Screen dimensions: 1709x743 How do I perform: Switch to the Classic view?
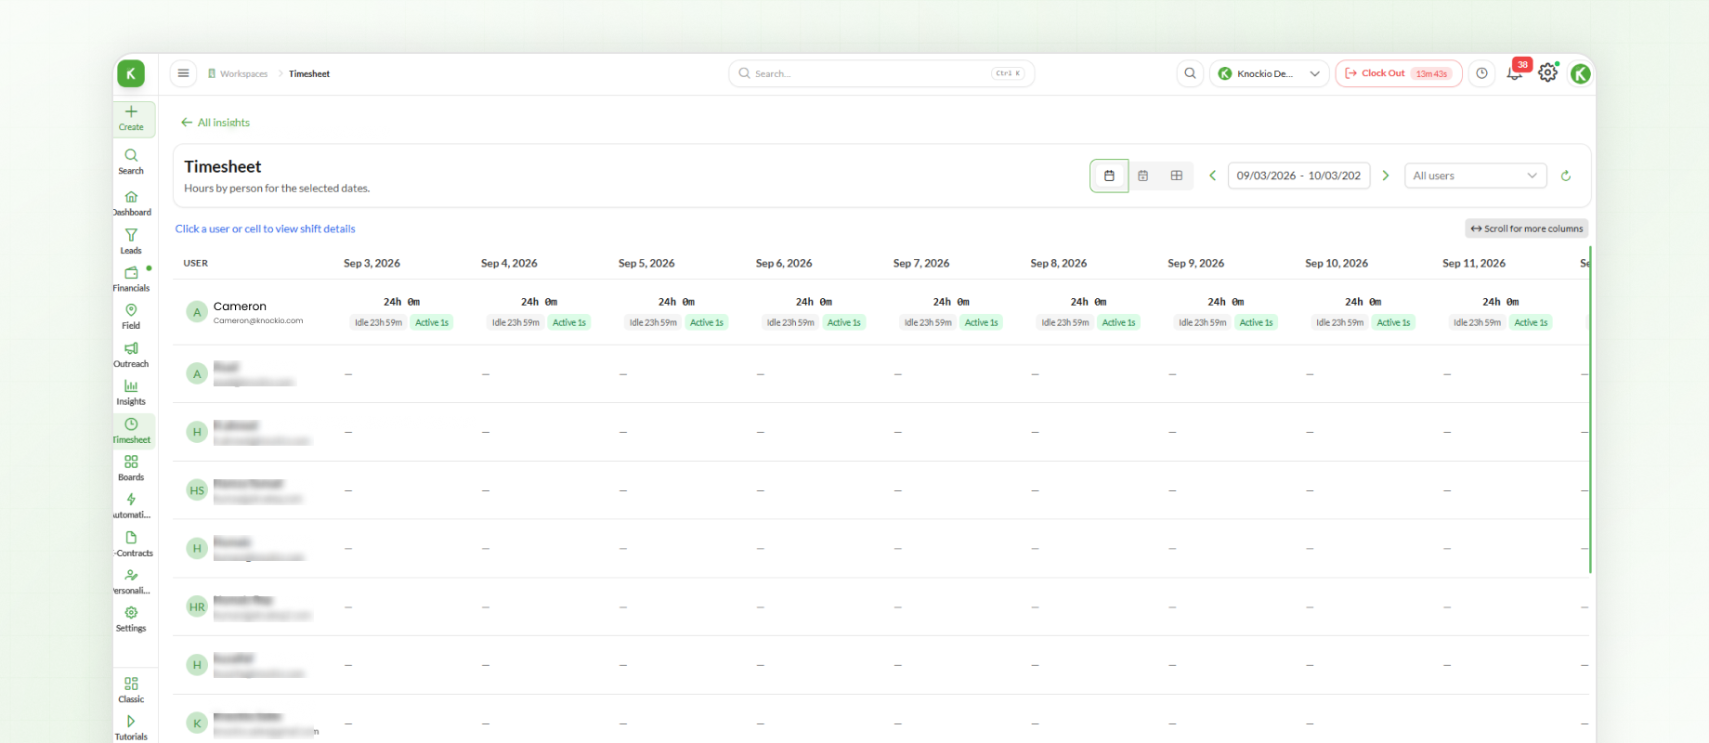(131, 690)
